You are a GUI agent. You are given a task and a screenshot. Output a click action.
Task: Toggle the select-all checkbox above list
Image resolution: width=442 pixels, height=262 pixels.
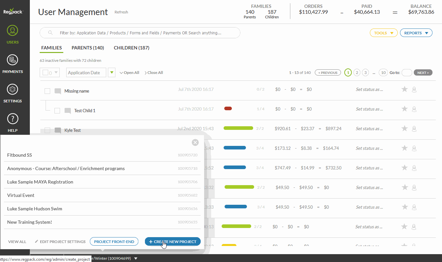(46, 73)
